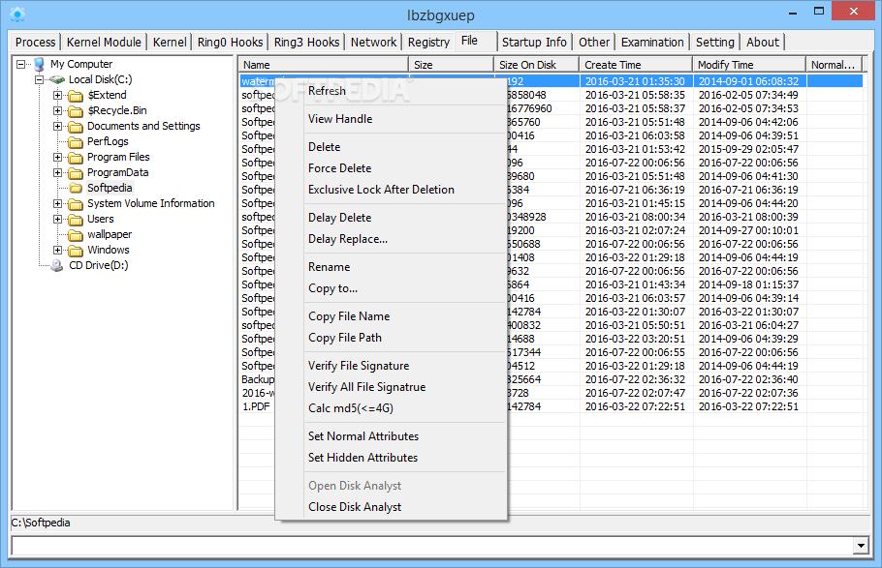
Task: Open the Registry tab
Action: 428,43
